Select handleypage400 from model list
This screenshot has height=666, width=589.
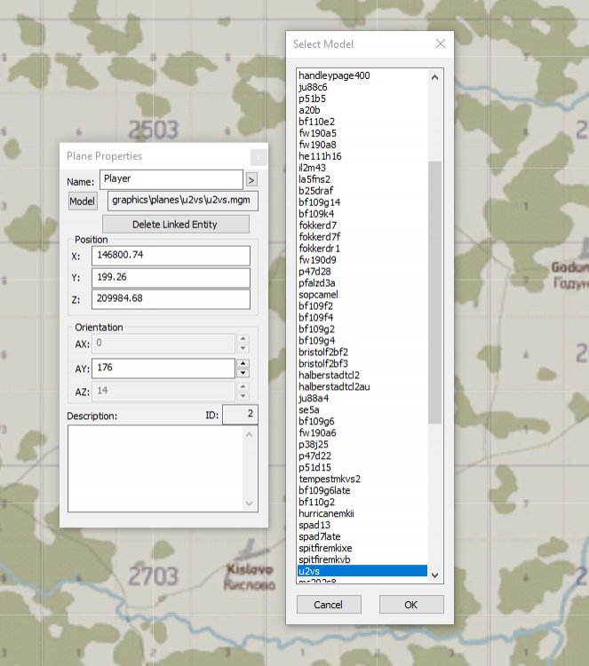(334, 75)
